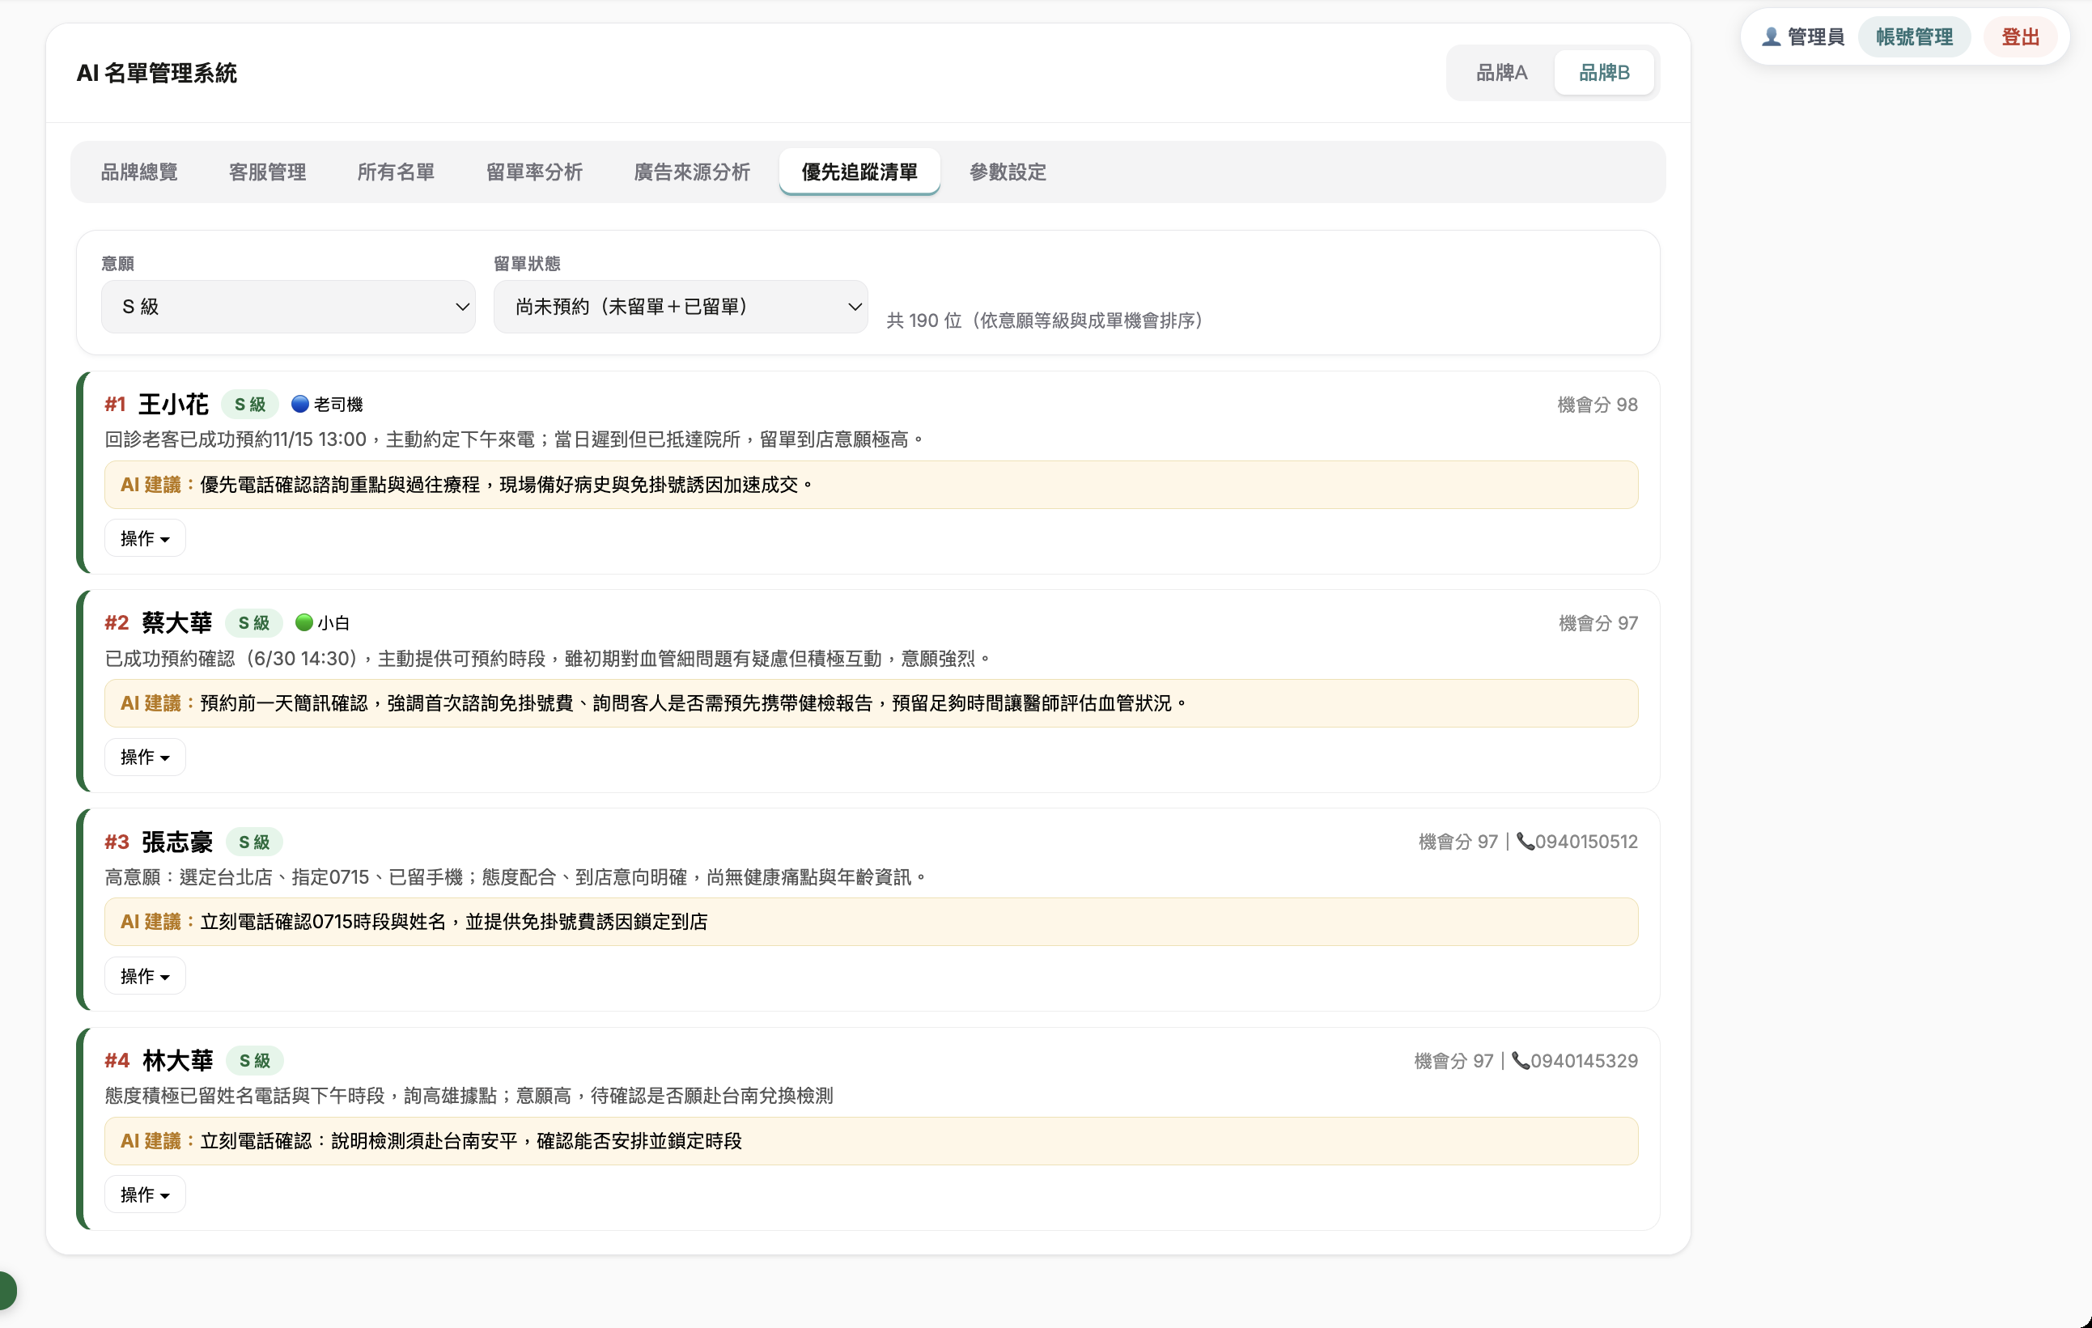The width and height of the screenshot is (2092, 1328).
Task: Switch to 品牌B
Action: pyautogui.click(x=1604, y=73)
